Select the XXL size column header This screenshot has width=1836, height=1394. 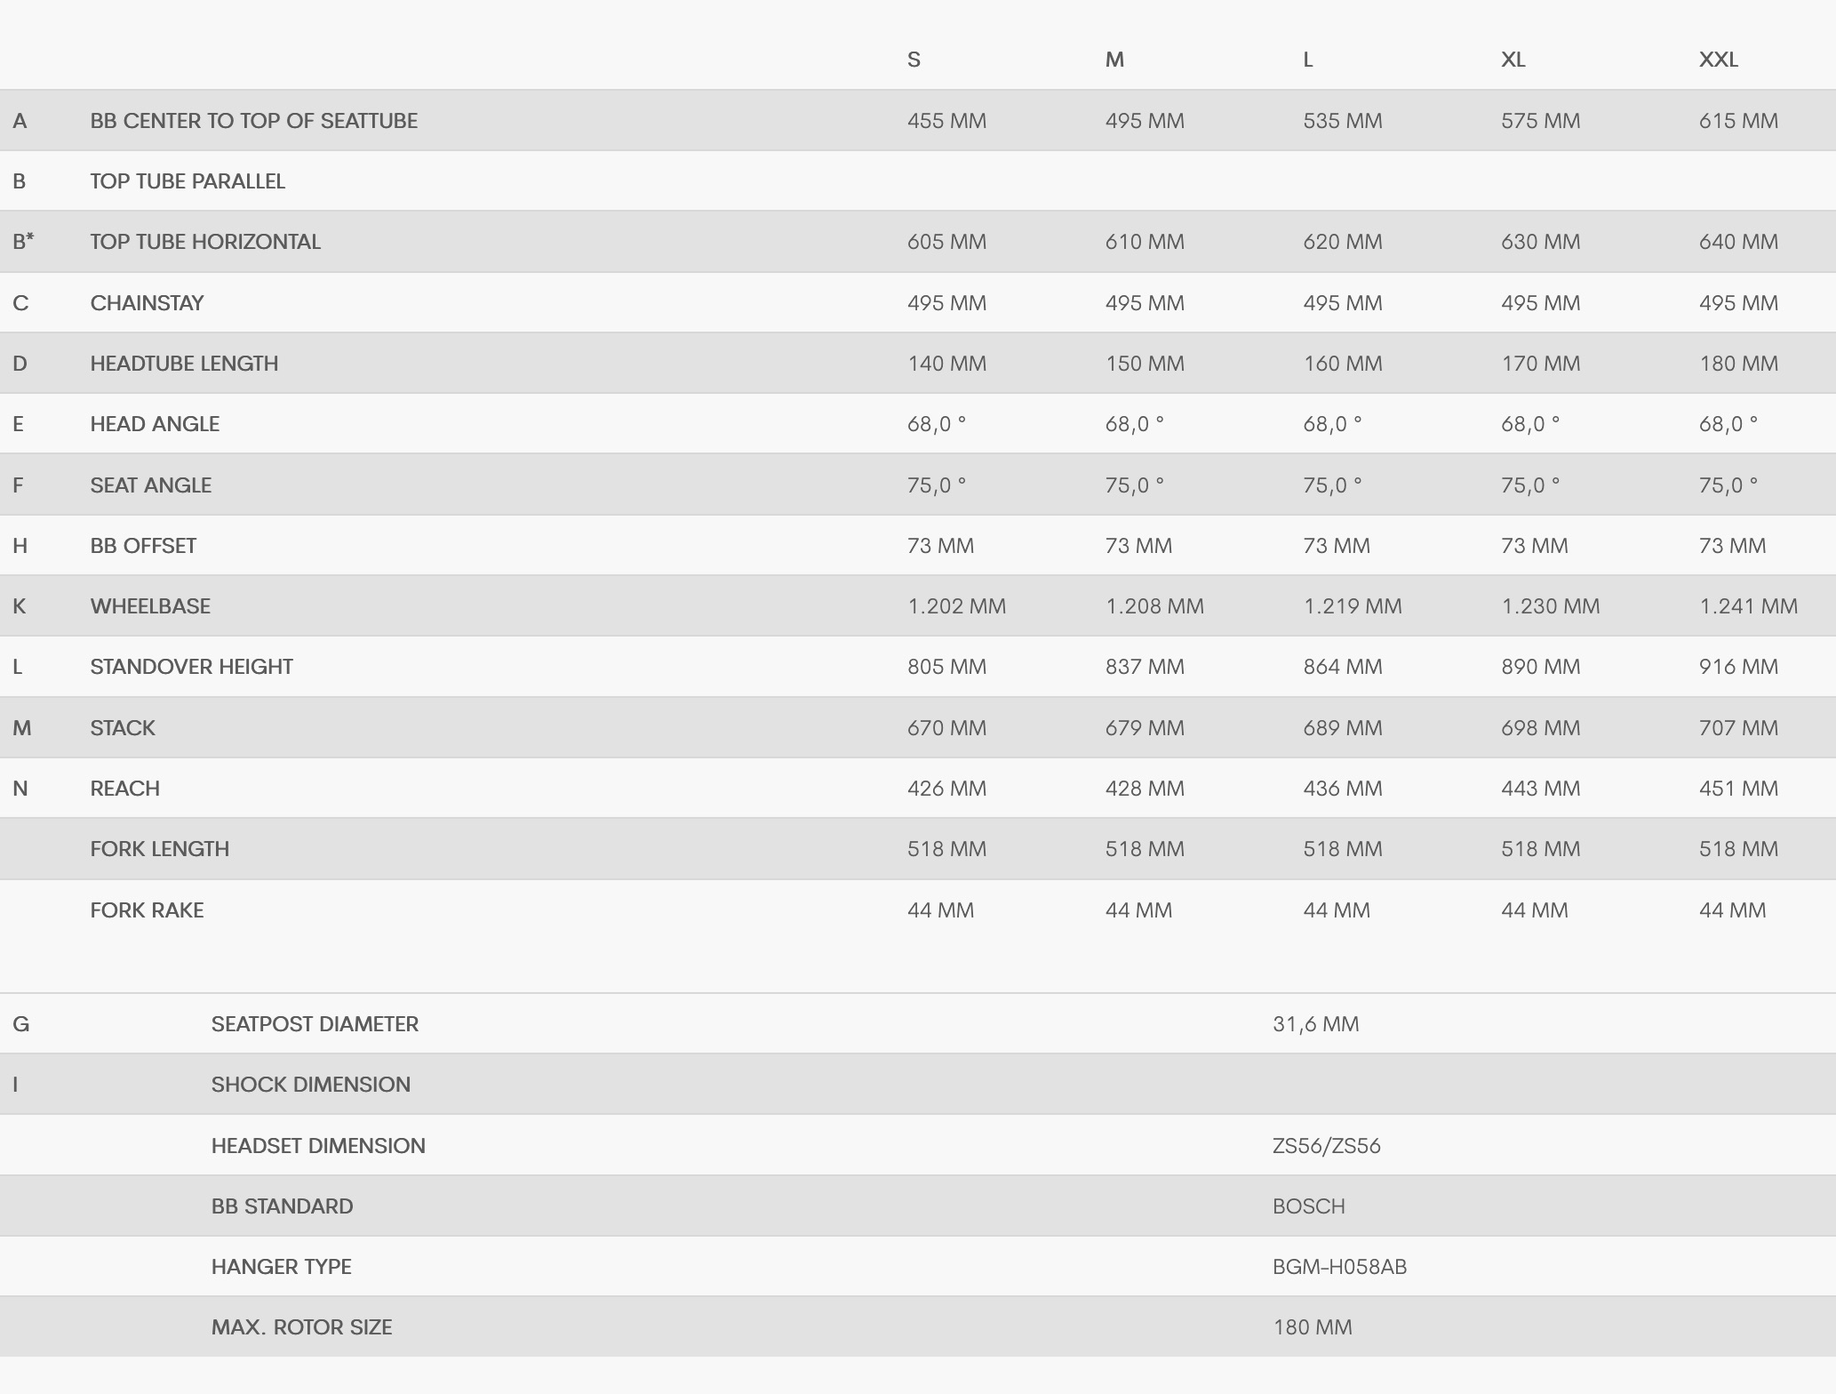pyautogui.click(x=1718, y=60)
